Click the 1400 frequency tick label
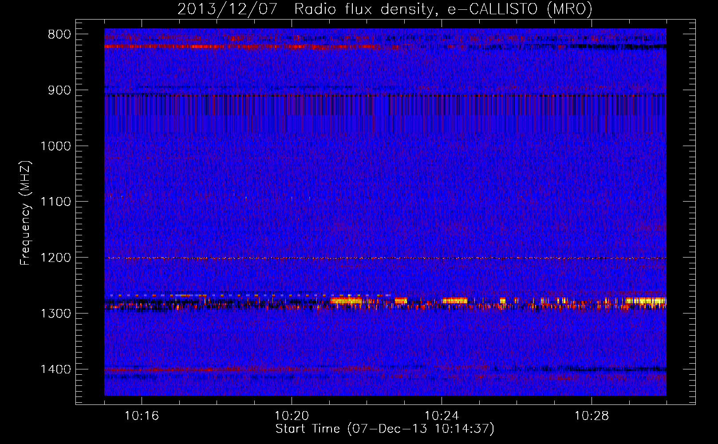Image resolution: width=718 pixels, height=444 pixels. click(x=56, y=369)
